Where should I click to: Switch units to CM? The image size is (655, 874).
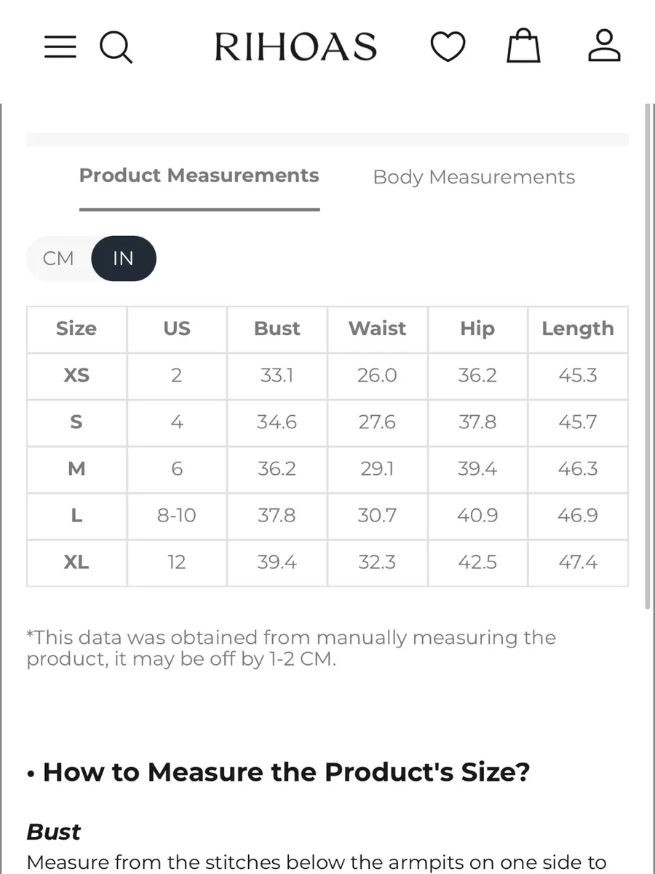(x=58, y=259)
